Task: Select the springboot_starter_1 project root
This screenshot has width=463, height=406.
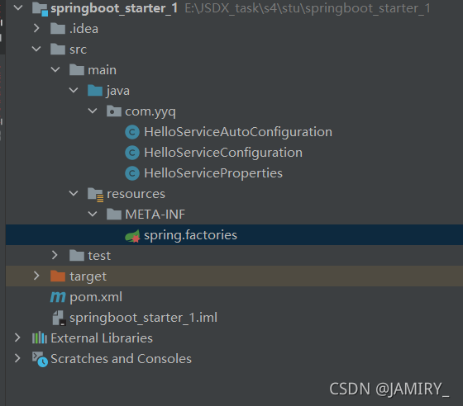Action: 105,8
